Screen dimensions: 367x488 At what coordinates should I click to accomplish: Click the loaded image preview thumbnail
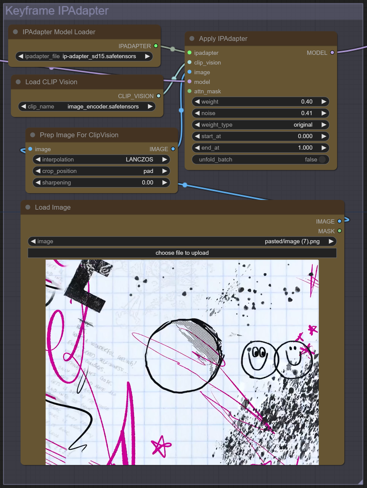(x=182, y=362)
